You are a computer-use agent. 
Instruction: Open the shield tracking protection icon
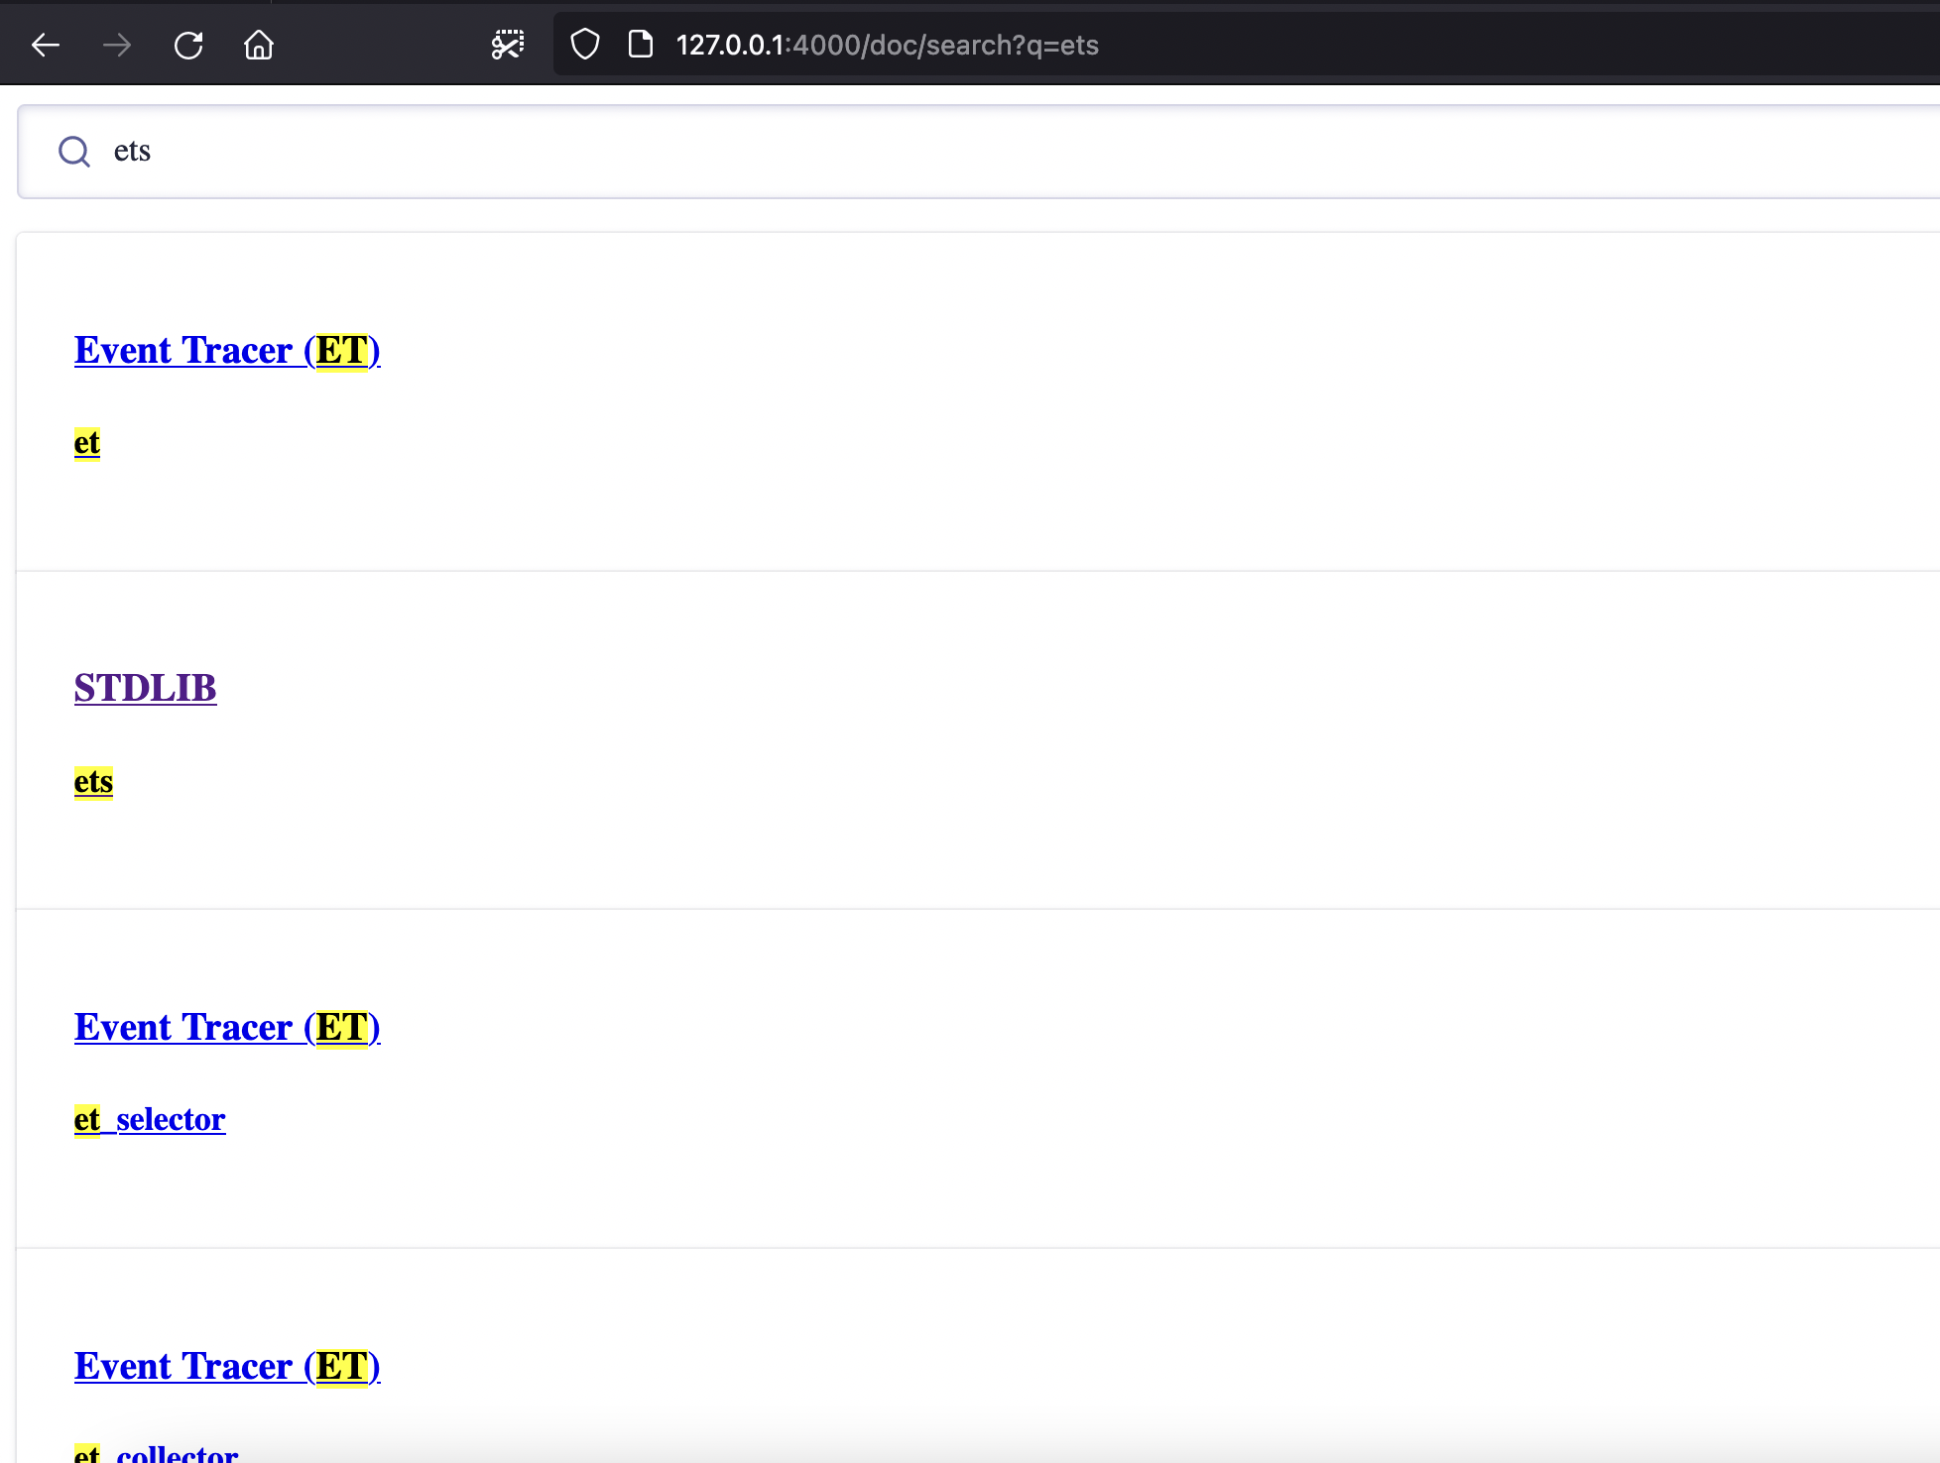coord(585,45)
